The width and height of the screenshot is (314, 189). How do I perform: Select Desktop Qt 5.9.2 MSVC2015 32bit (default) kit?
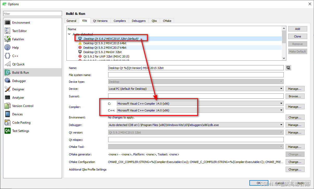tap(111, 39)
